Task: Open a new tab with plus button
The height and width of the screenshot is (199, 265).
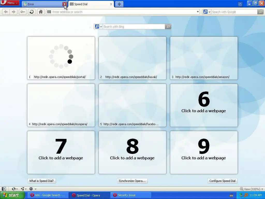Action: click(x=119, y=4)
